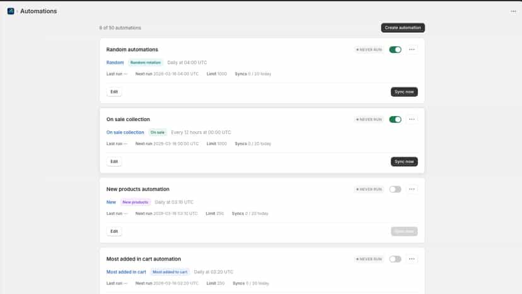The image size is (522, 294).
Task: Edit the New products automation
Action: point(114,232)
